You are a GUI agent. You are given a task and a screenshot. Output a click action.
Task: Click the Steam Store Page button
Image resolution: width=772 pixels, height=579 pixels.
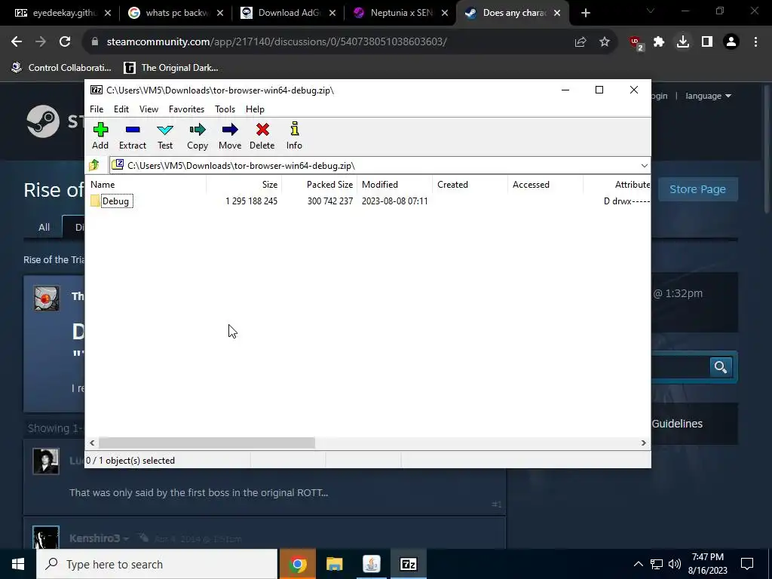coord(697,189)
